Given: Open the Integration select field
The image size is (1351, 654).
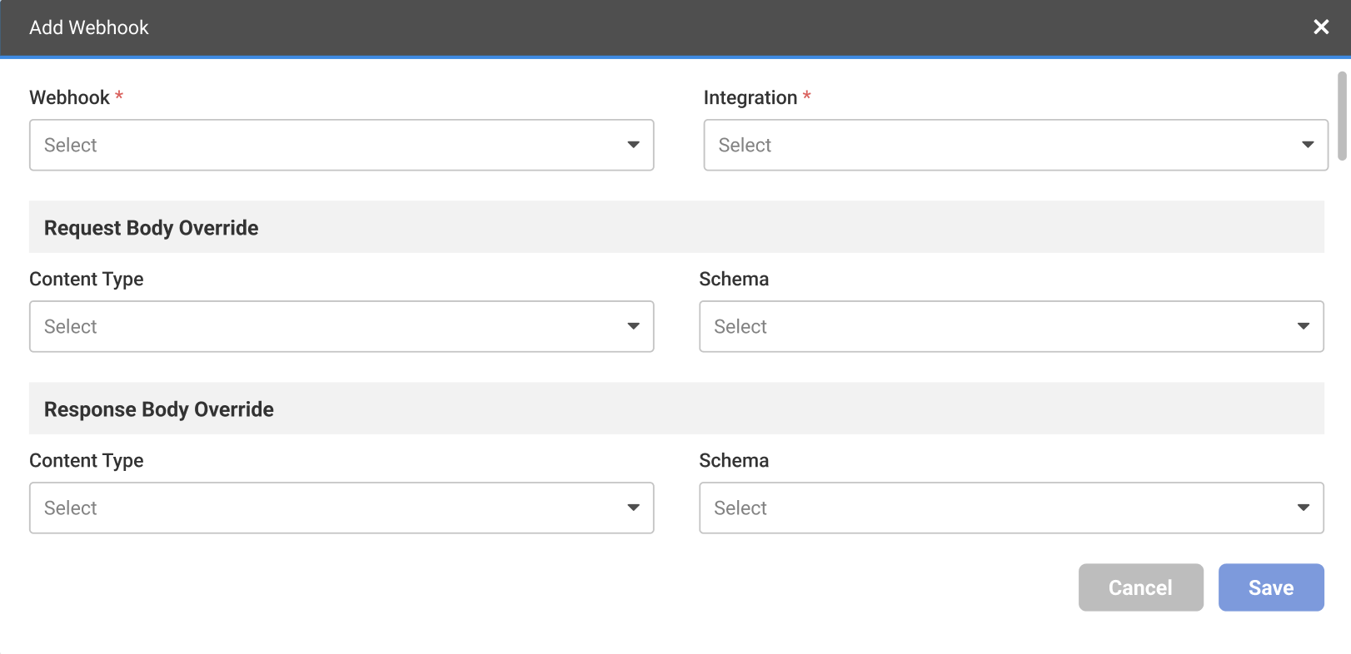Looking at the screenshot, I should coord(1000,145).
